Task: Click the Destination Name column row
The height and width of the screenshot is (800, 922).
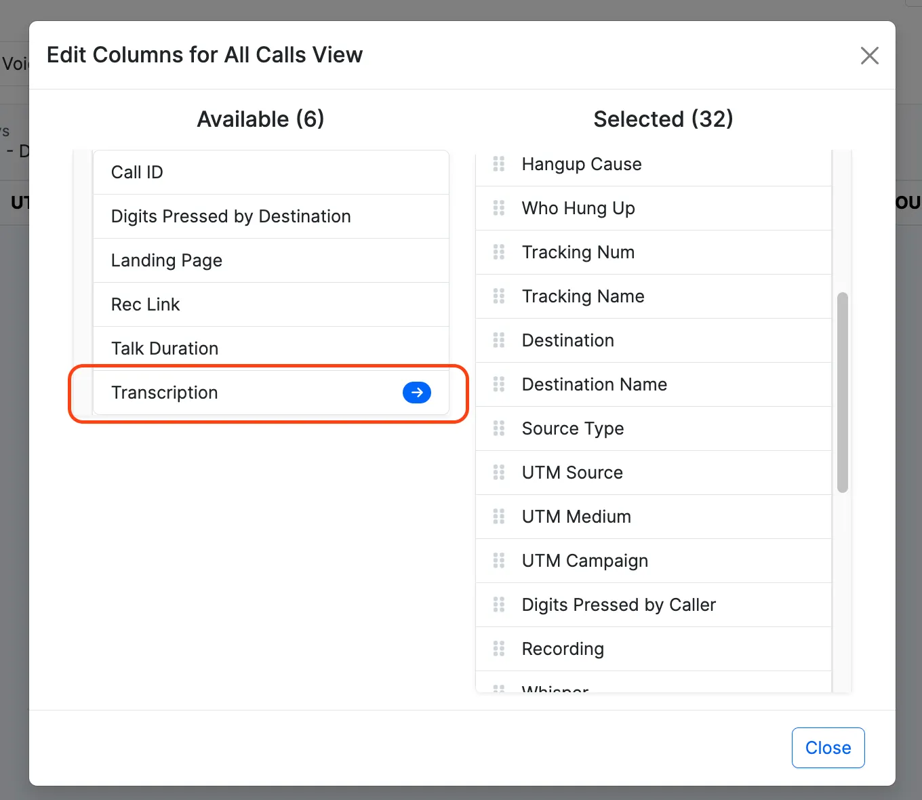Action: (x=654, y=384)
